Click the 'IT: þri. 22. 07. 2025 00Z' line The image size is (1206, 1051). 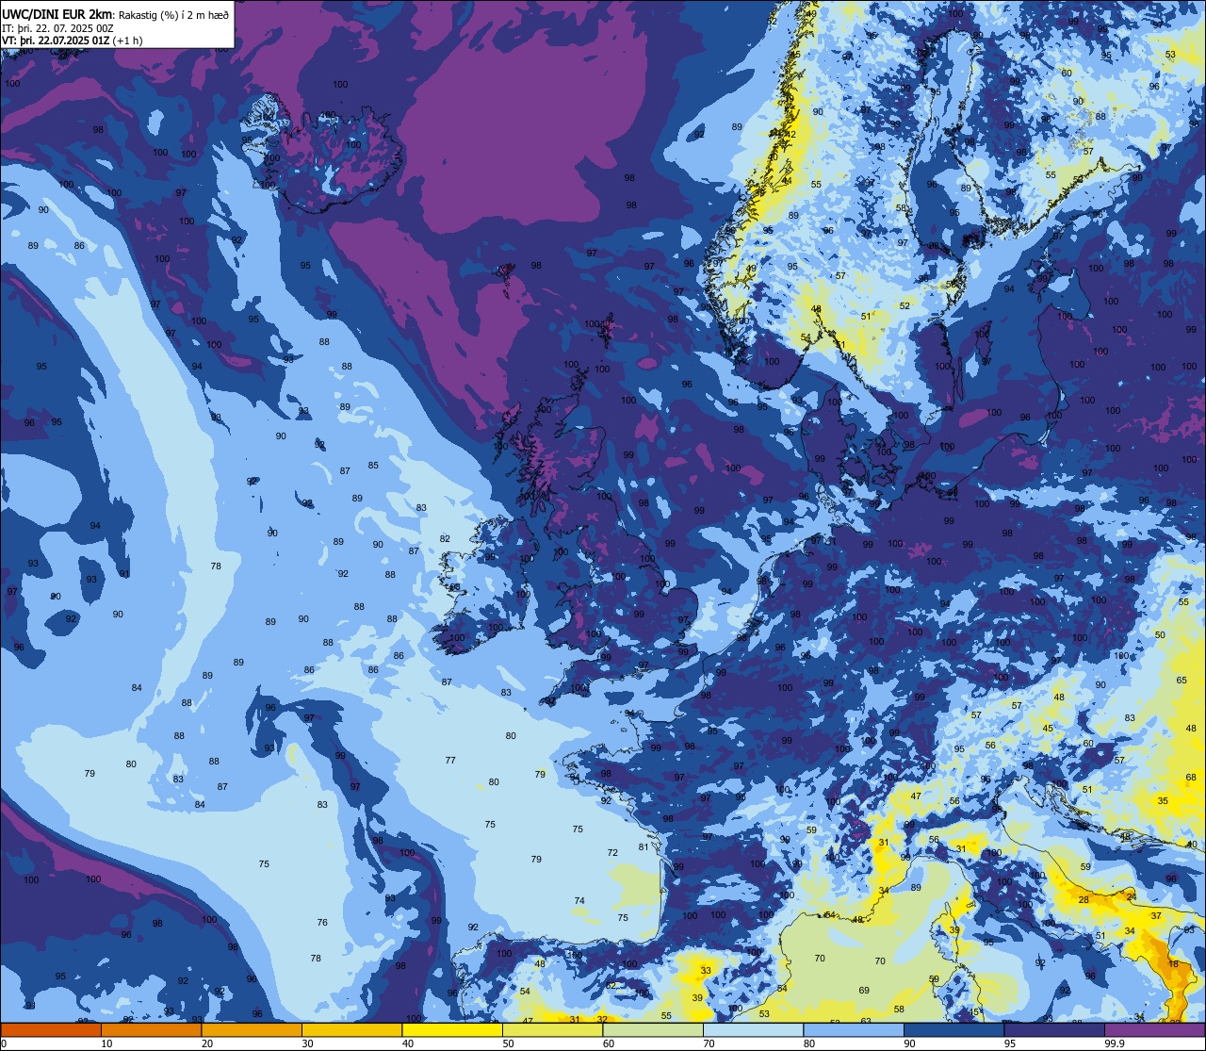coord(58,27)
